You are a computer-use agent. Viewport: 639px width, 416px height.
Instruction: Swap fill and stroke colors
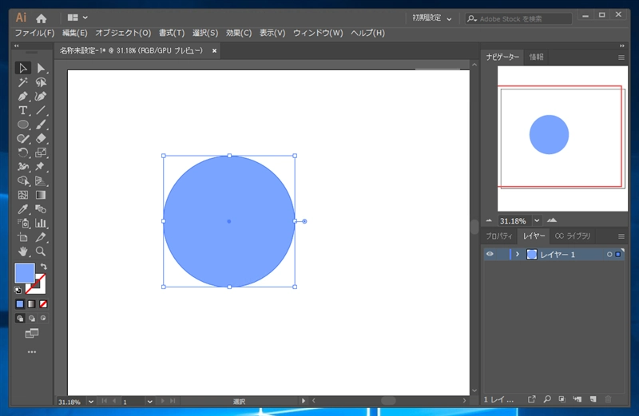(x=44, y=267)
